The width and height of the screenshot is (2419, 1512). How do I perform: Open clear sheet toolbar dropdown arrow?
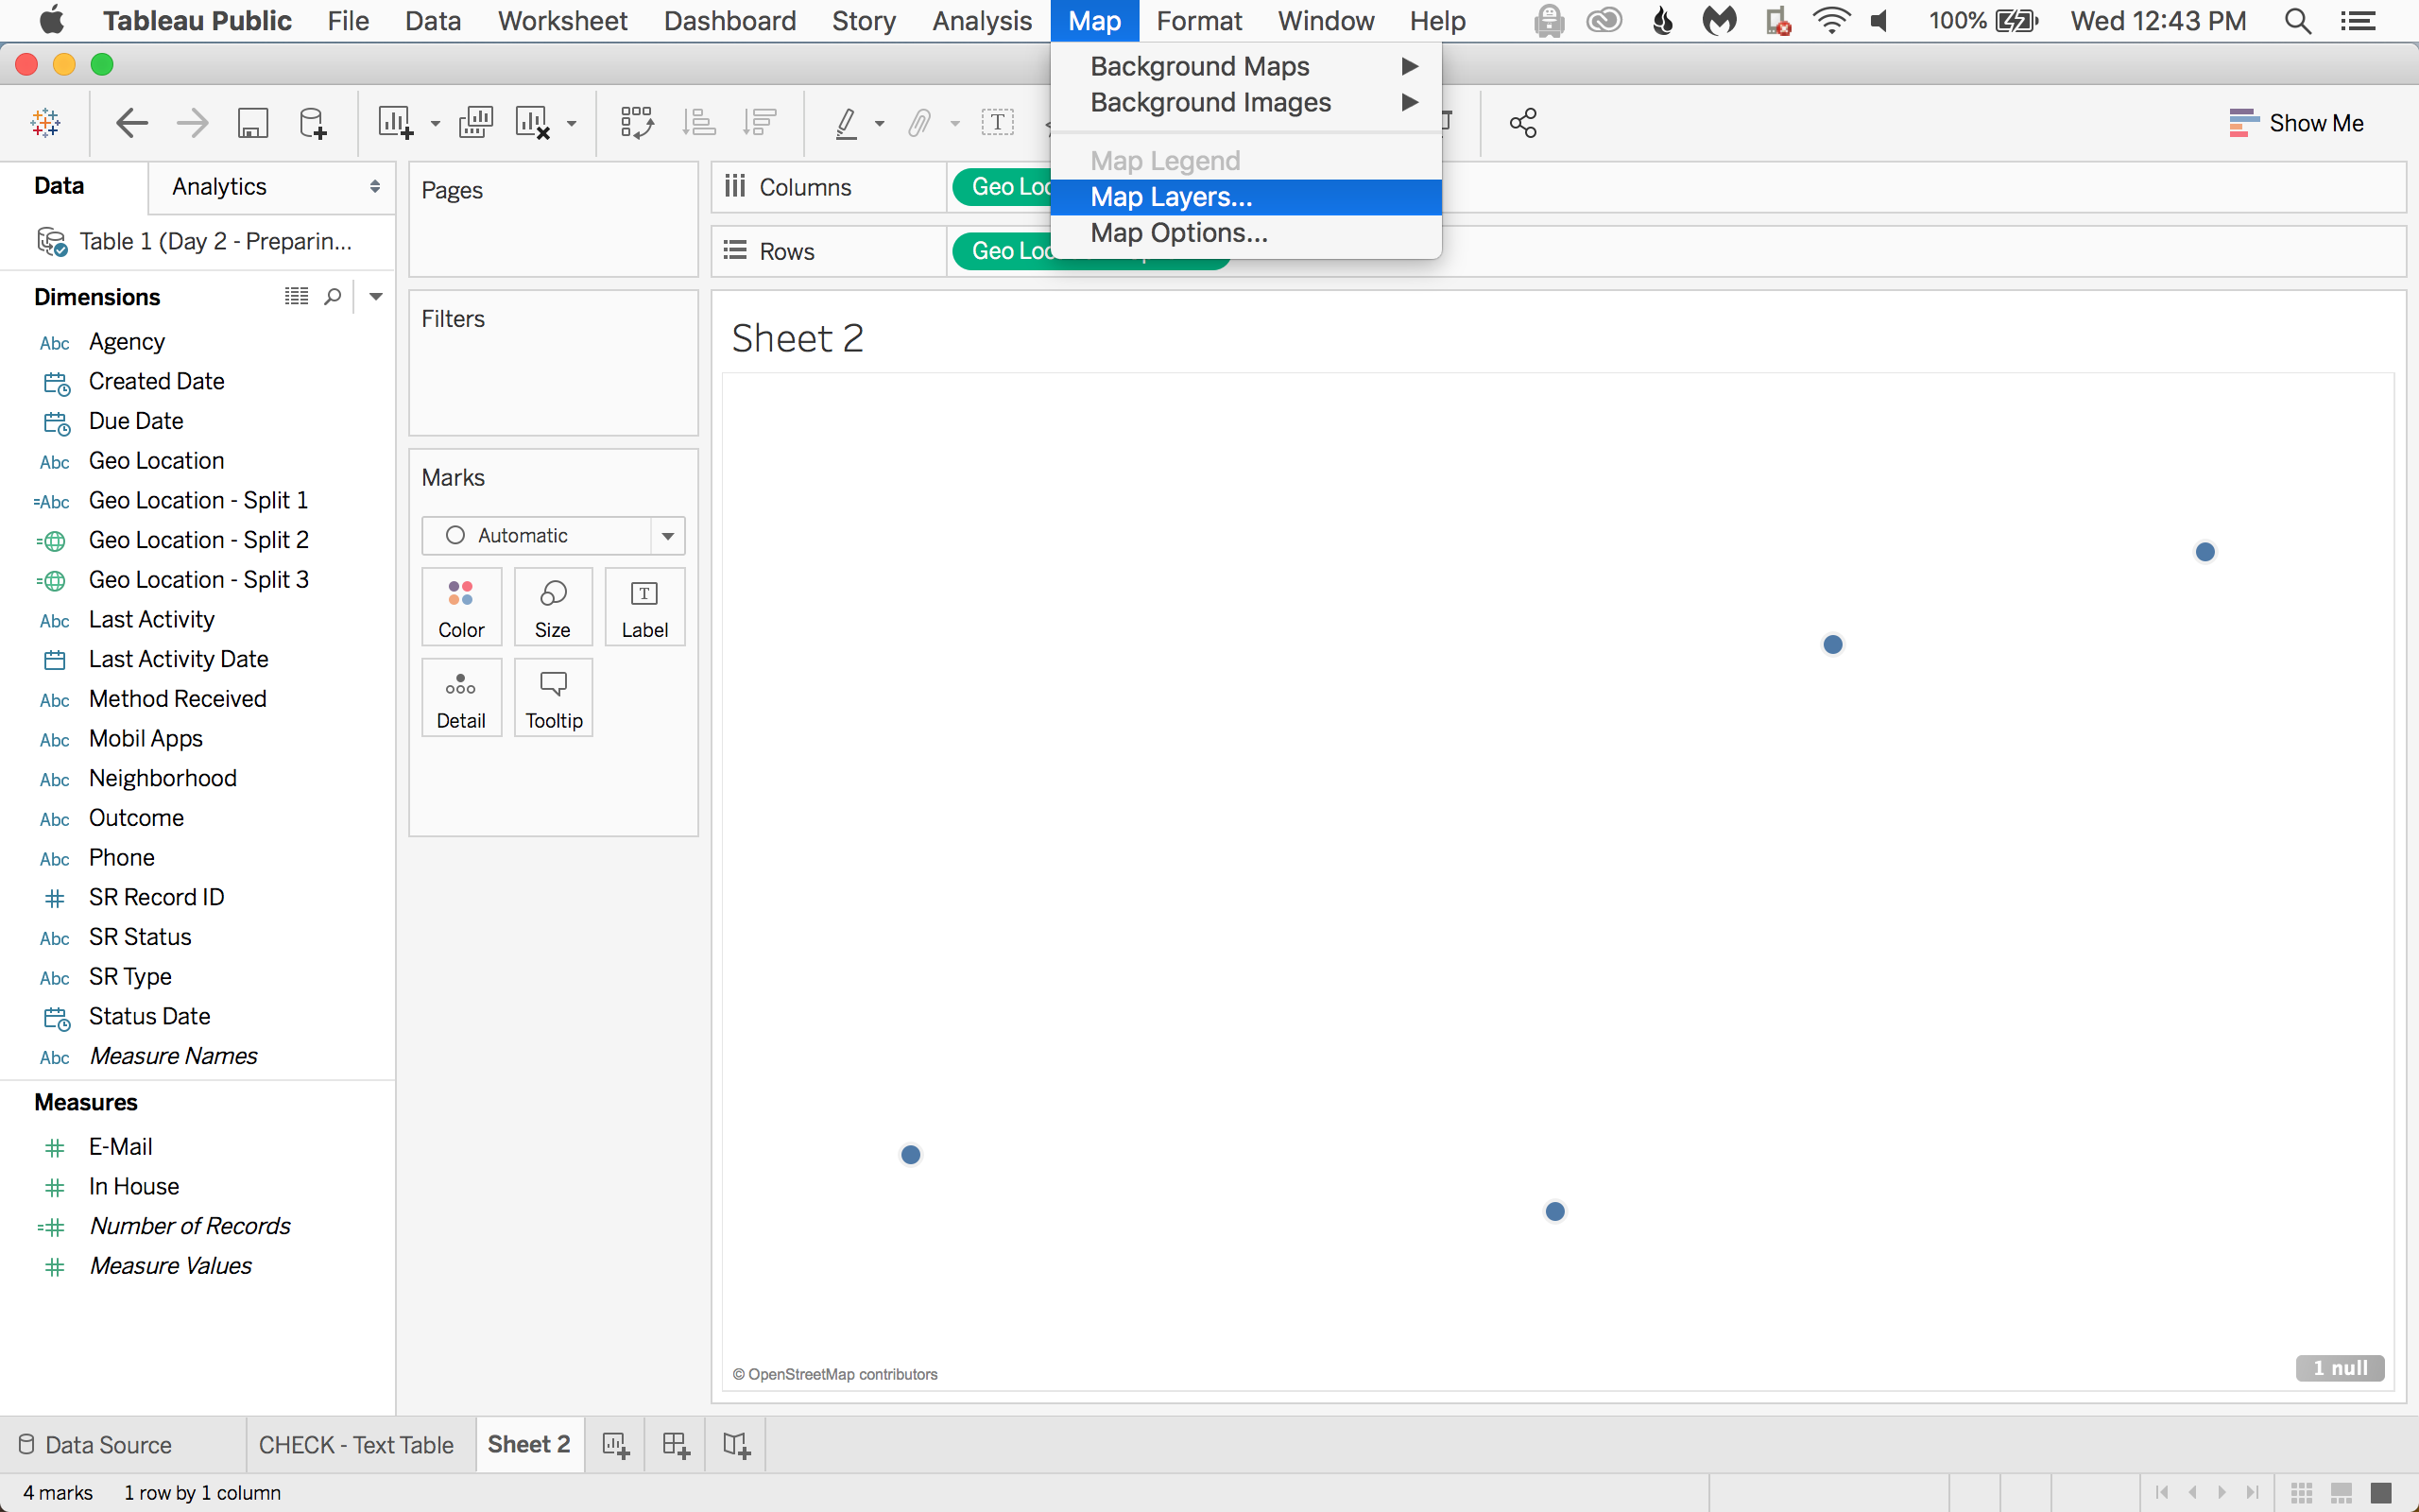[572, 124]
